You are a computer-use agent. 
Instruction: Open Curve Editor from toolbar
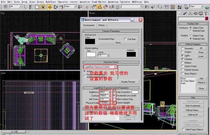[166, 7]
